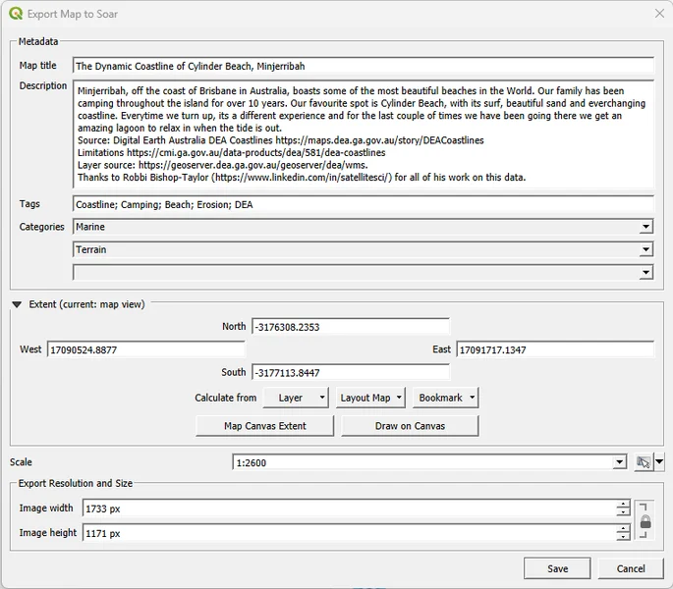Click into the Map title field
The width and height of the screenshot is (673, 589).
364,66
